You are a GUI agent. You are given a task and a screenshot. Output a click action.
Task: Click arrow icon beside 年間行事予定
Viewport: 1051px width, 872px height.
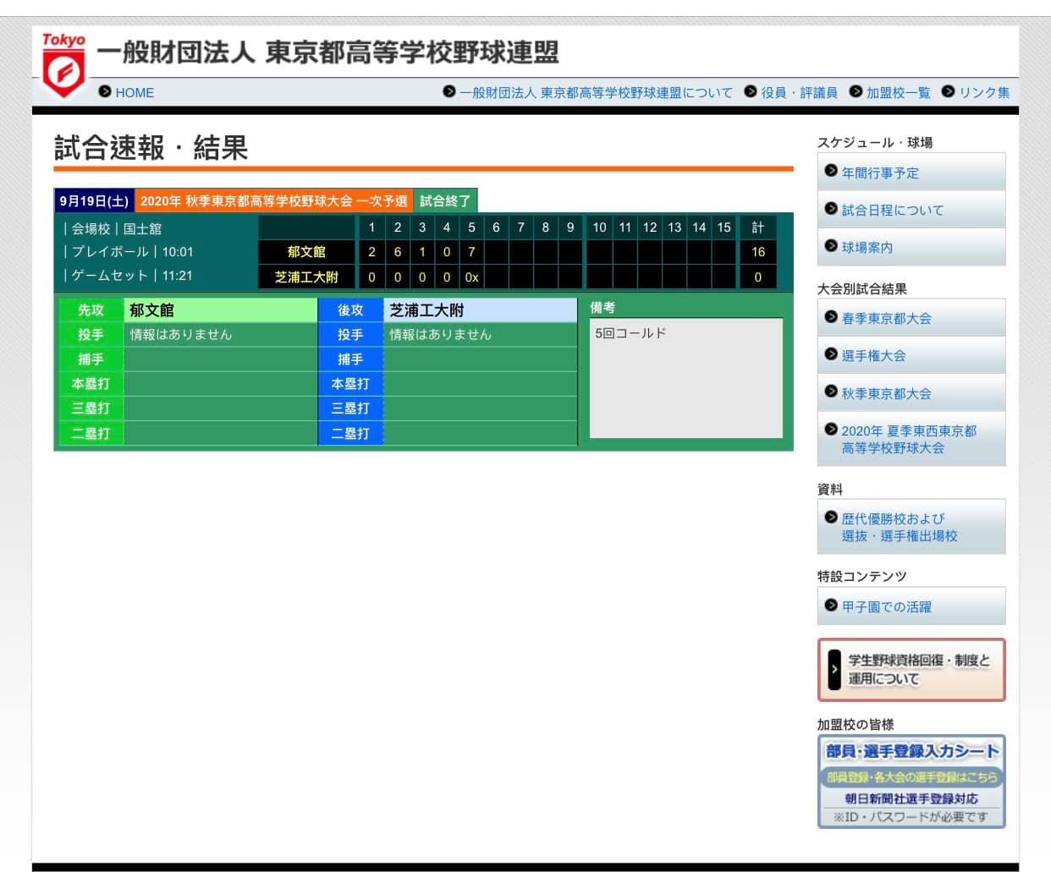point(831,171)
